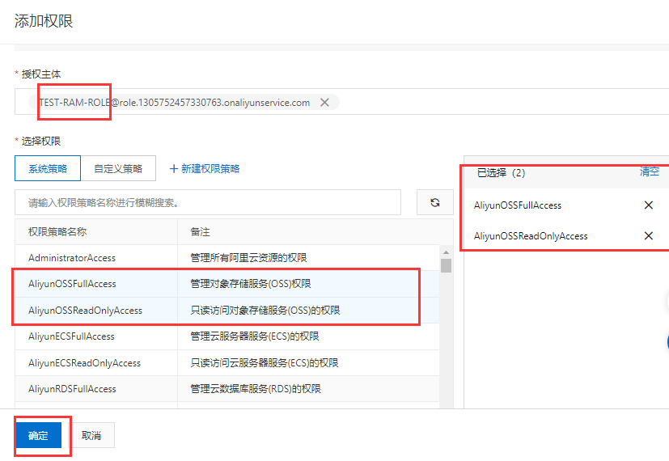Click the 管理云服务器服务(ECS)的权限 description
Image resolution: width=669 pixels, height=461 pixels.
[x=254, y=336]
